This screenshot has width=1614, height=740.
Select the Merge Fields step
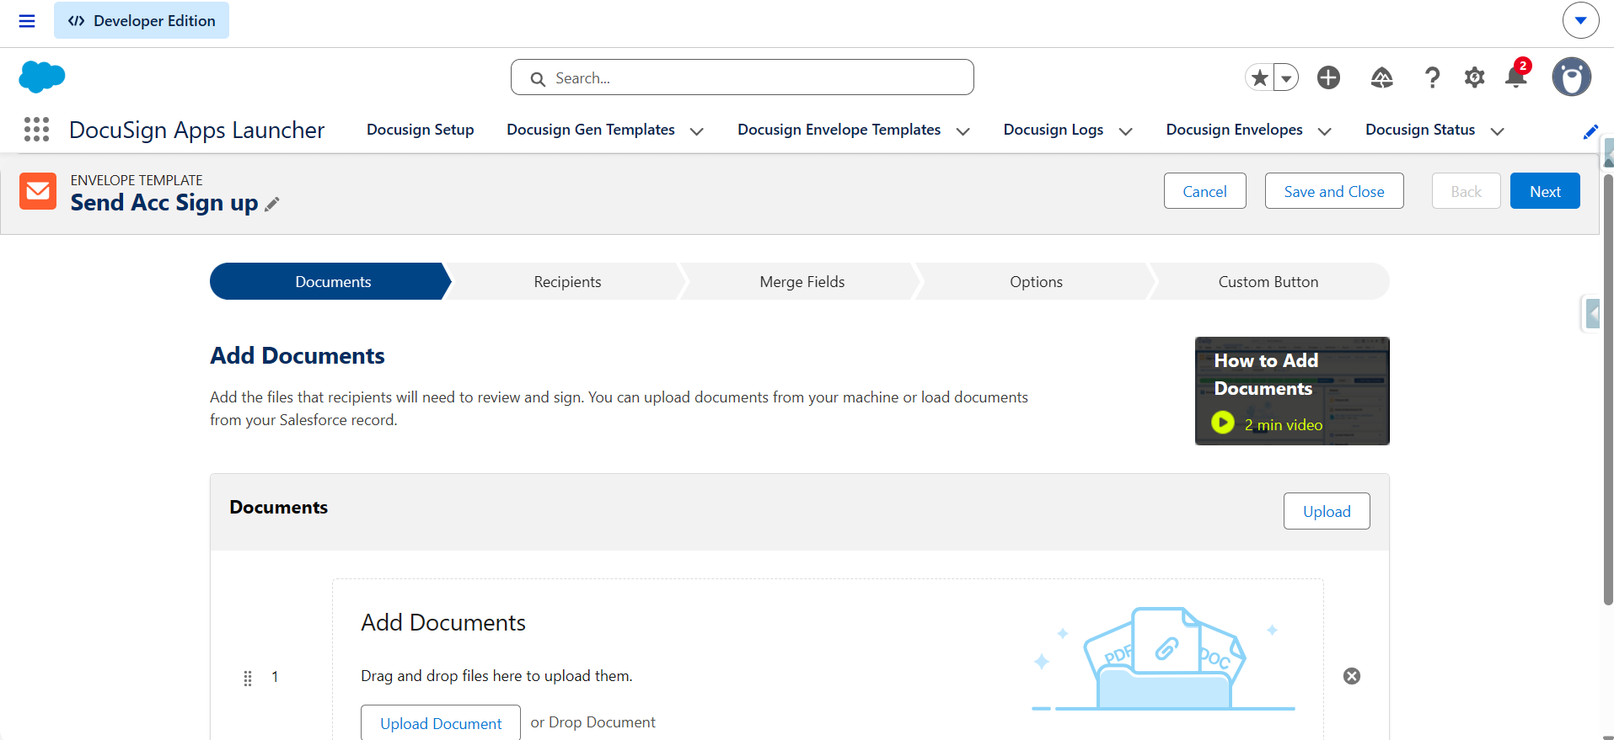pos(802,281)
